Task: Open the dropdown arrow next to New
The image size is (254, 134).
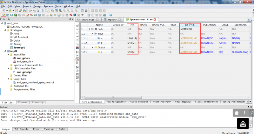Action: (7, 11)
